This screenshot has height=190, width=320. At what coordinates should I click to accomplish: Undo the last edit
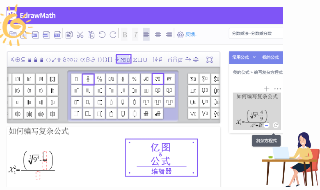[102, 35]
